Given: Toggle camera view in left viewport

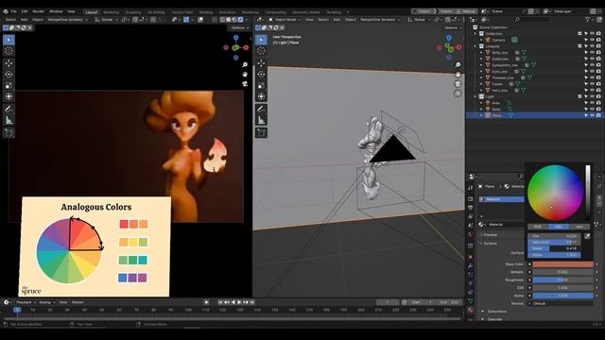Looking at the screenshot, I should [x=245, y=84].
